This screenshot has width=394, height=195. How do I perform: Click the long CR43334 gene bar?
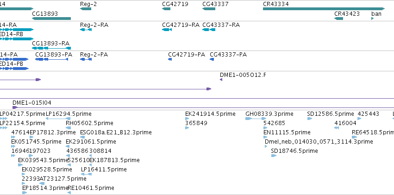tap(324, 9)
